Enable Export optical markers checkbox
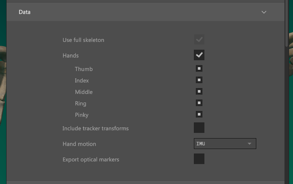Screen dimensions: 293x184 click(x=199, y=159)
